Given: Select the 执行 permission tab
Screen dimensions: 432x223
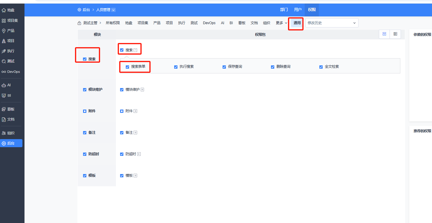Looking at the screenshot, I should tap(182, 23).
